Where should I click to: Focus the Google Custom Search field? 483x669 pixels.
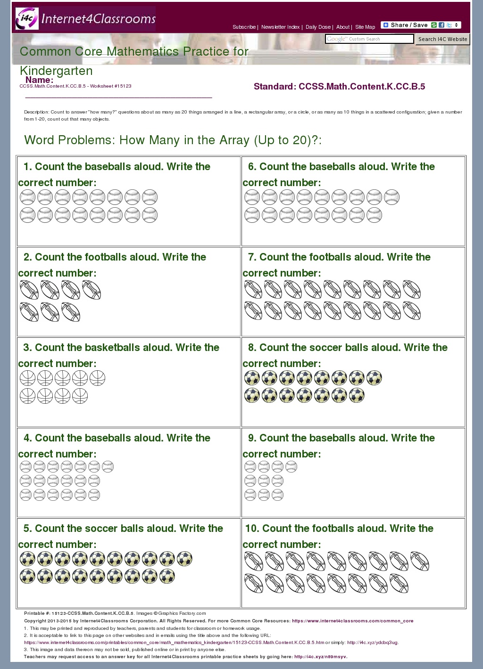369,39
